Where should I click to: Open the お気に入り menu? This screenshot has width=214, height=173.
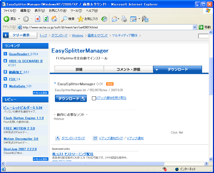(58, 11)
